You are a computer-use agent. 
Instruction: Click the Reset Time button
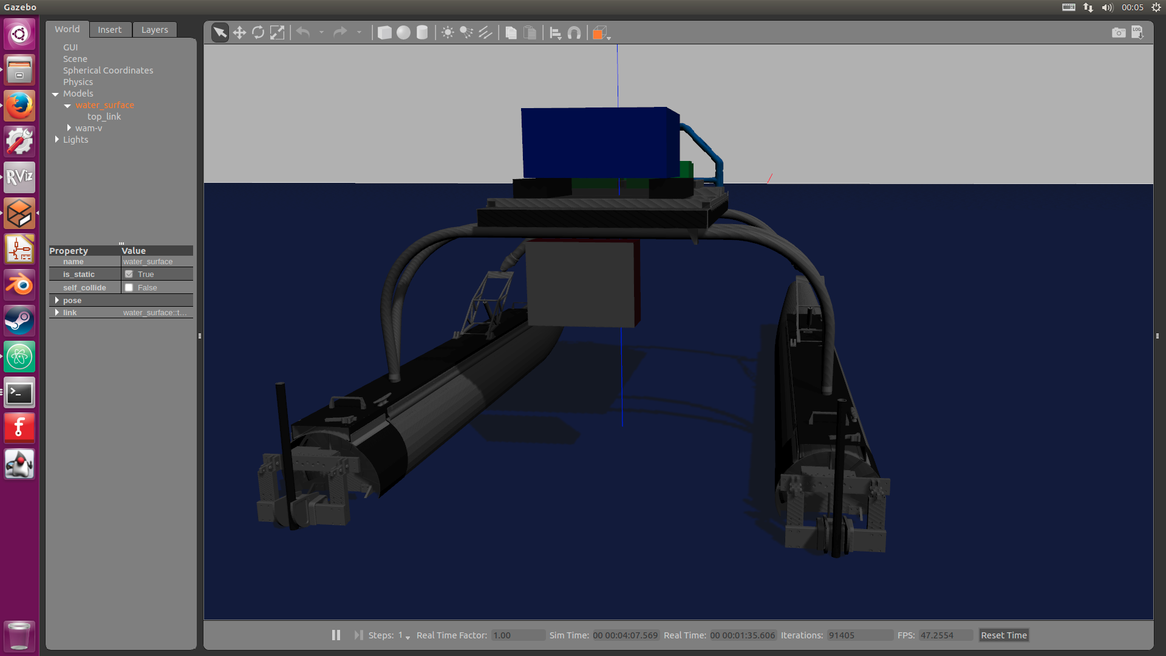click(x=1003, y=635)
